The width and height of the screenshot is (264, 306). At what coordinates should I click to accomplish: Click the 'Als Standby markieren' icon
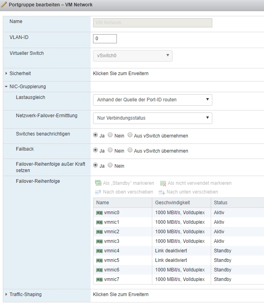coord(98,183)
